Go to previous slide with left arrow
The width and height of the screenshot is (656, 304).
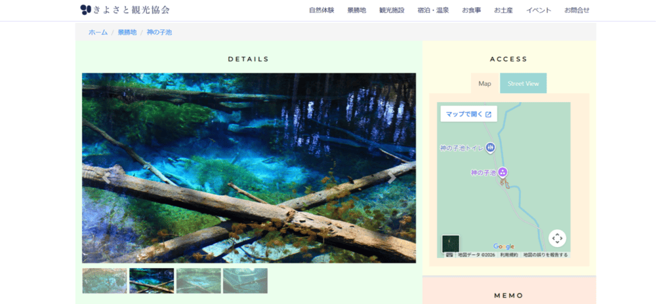point(106,176)
